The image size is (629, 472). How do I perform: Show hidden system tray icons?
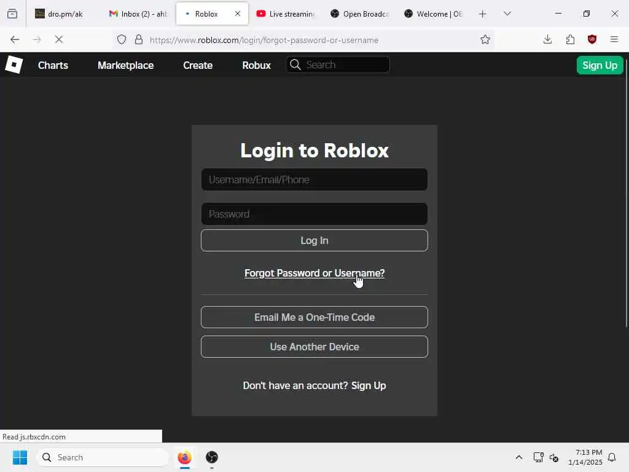(x=518, y=457)
